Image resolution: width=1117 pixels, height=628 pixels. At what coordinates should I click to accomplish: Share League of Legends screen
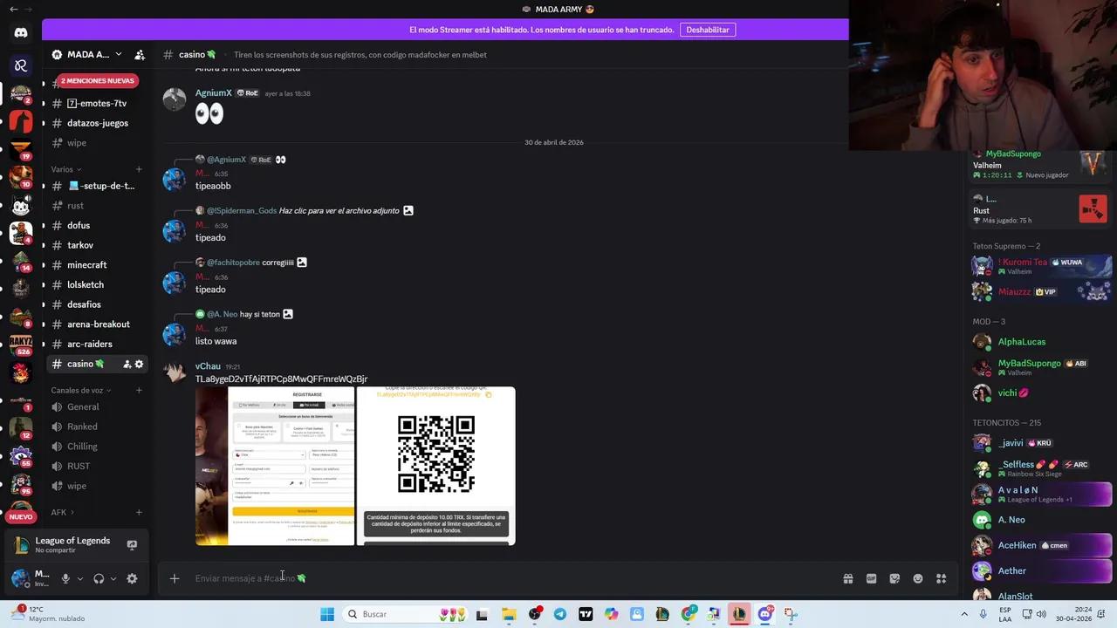tap(132, 544)
